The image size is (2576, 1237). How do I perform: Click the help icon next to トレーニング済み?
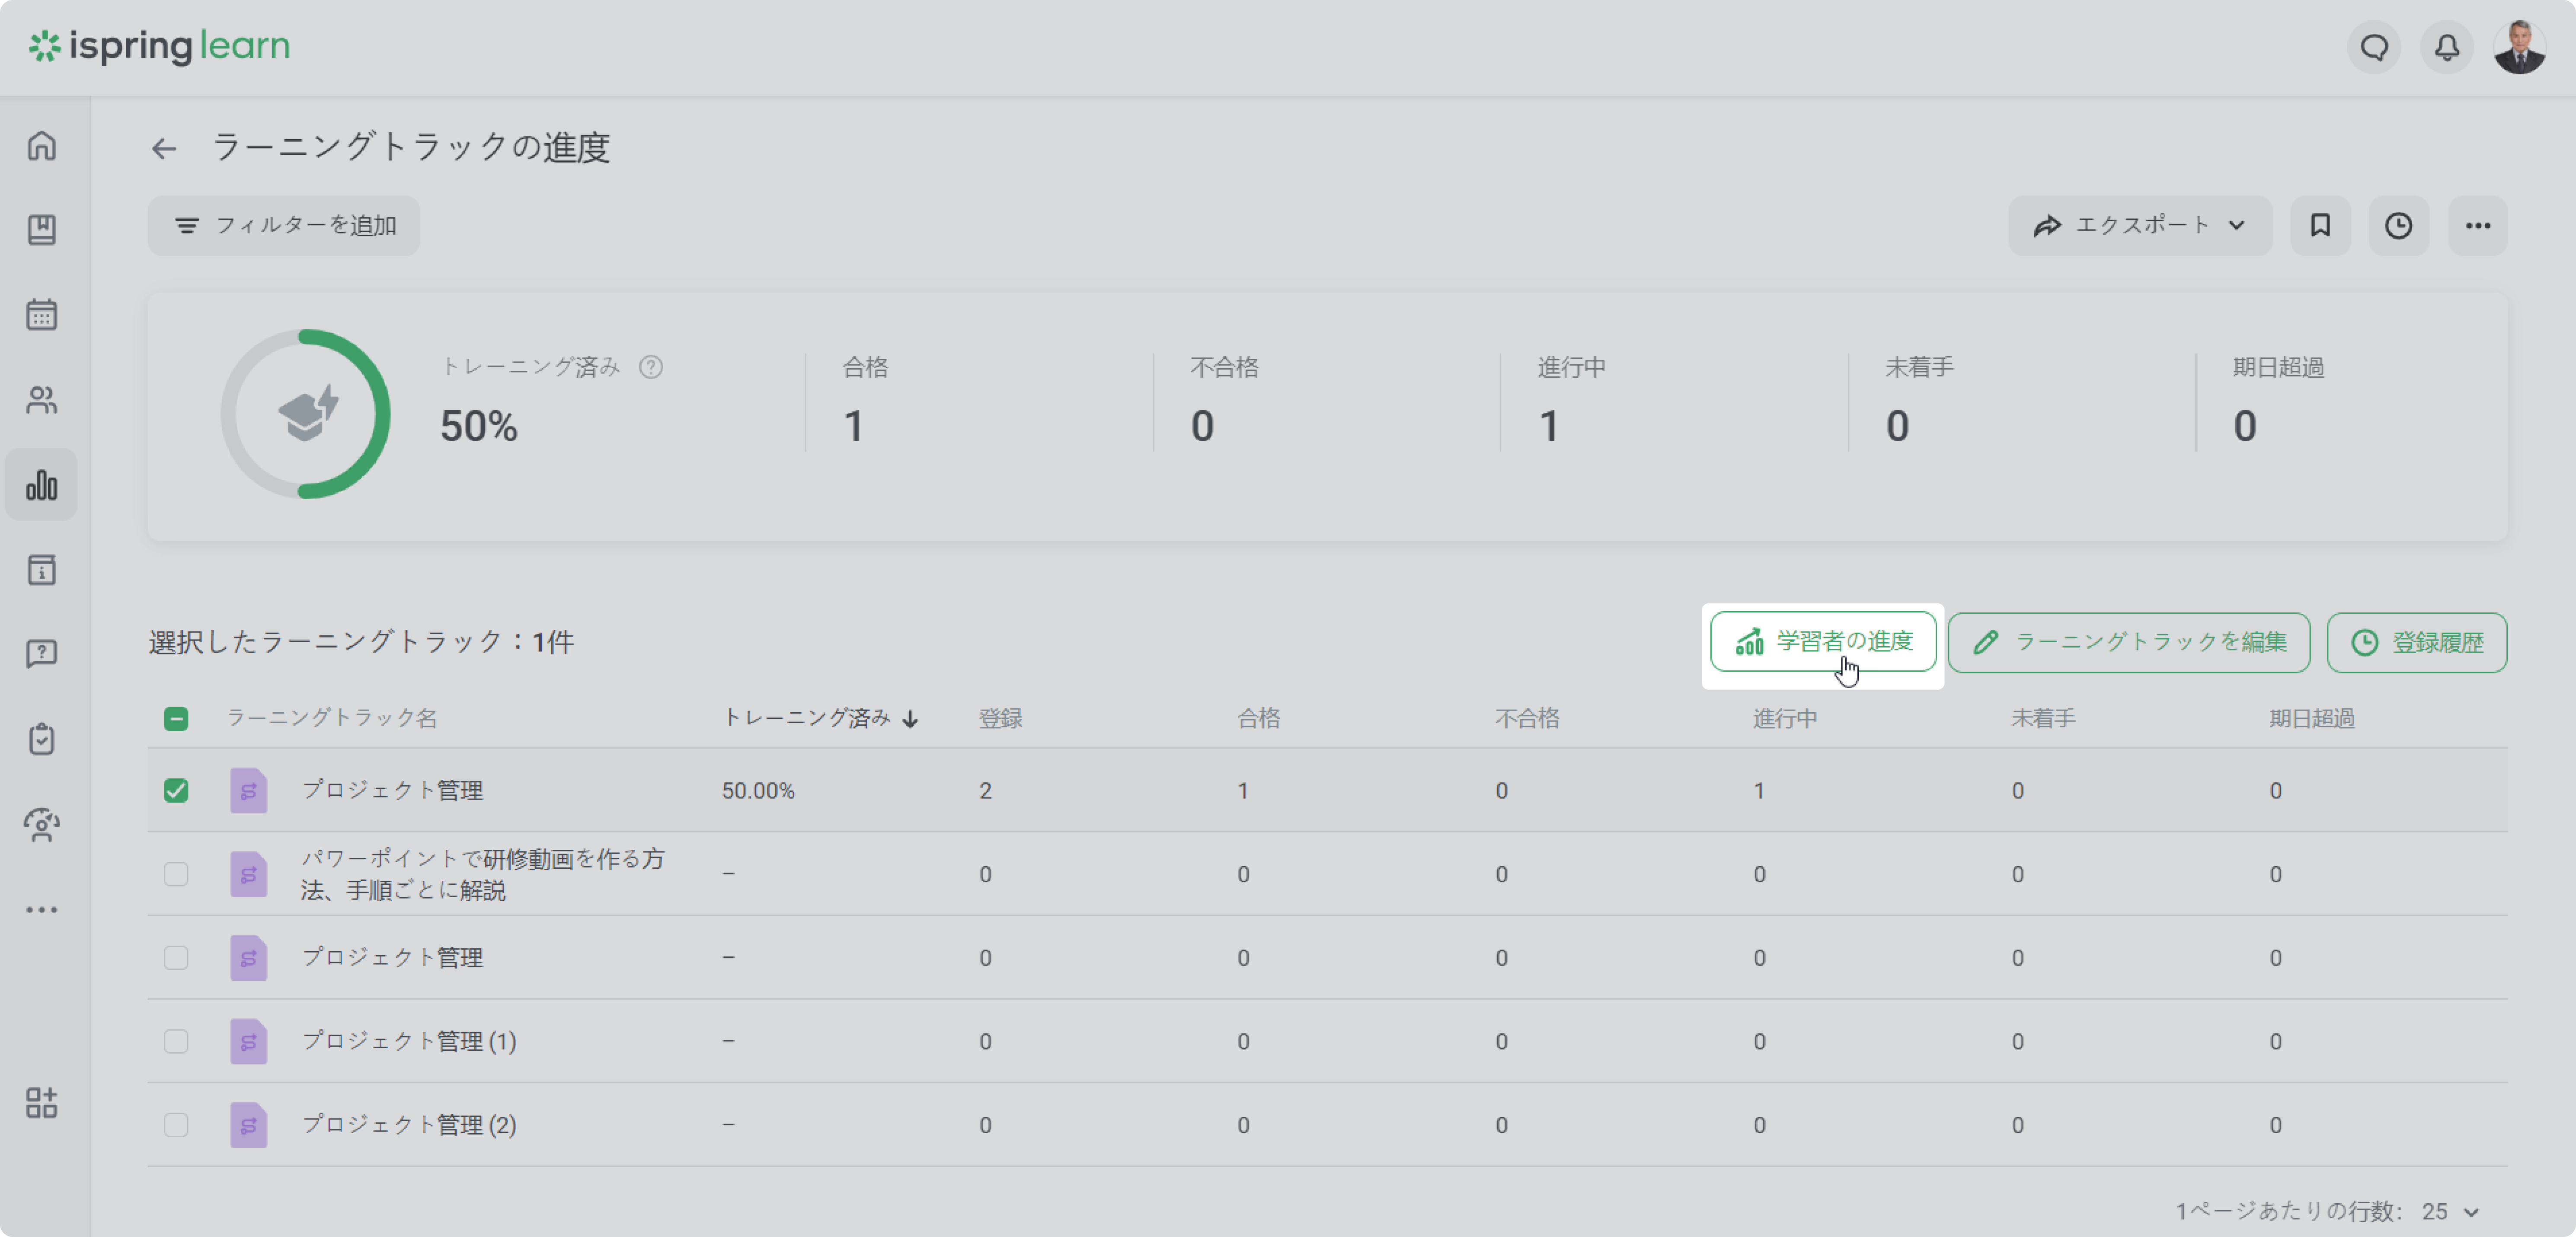pos(651,367)
